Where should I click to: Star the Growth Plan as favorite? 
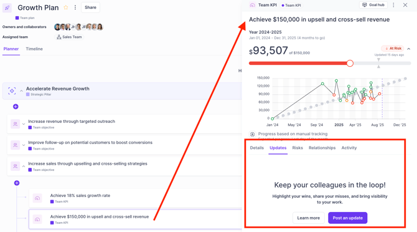pos(66,7)
